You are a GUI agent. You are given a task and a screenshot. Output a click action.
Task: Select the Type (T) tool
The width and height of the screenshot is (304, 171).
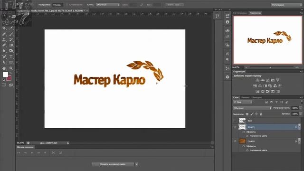click(11, 57)
